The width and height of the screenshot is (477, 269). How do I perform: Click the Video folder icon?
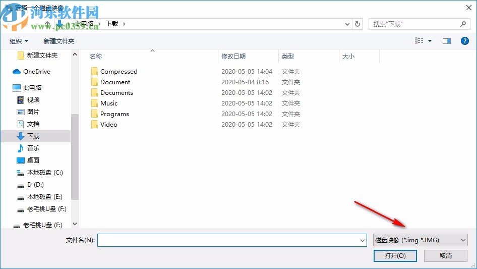coord(94,124)
